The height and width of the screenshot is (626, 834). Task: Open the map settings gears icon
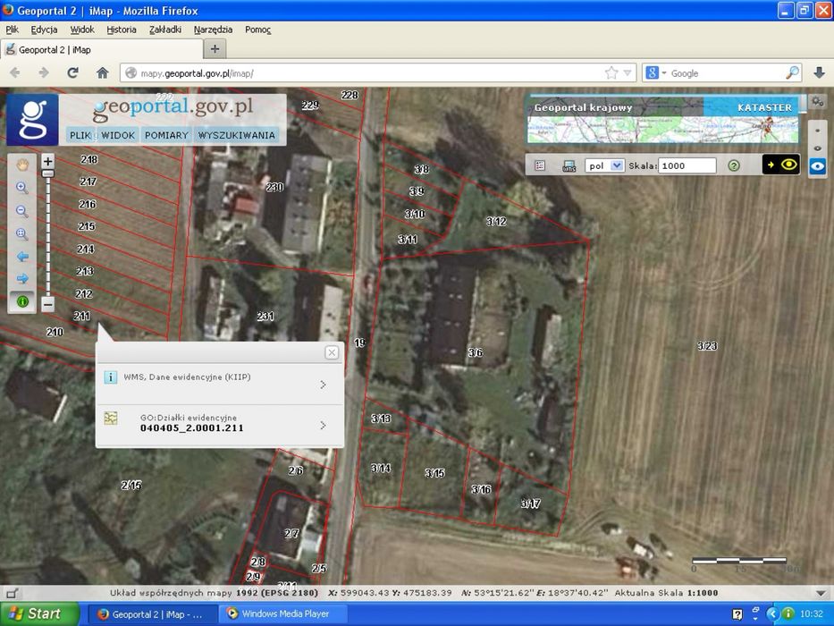(818, 101)
